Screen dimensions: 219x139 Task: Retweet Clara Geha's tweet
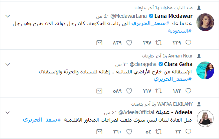click(x=158, y=91)
